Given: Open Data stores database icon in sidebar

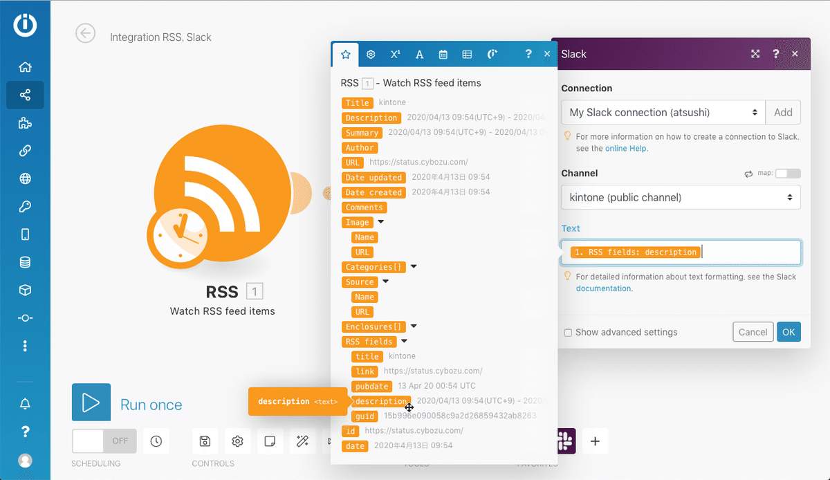Looking at the screenshot, I should 25,262.
